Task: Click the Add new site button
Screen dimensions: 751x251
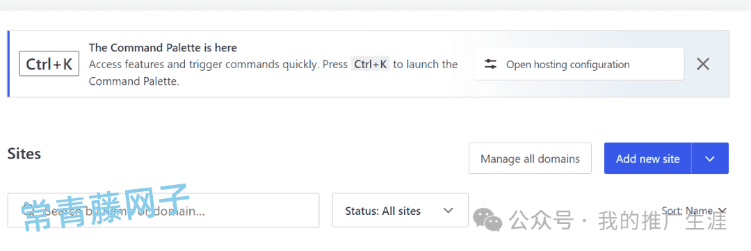Action: [x=647, y=159]
